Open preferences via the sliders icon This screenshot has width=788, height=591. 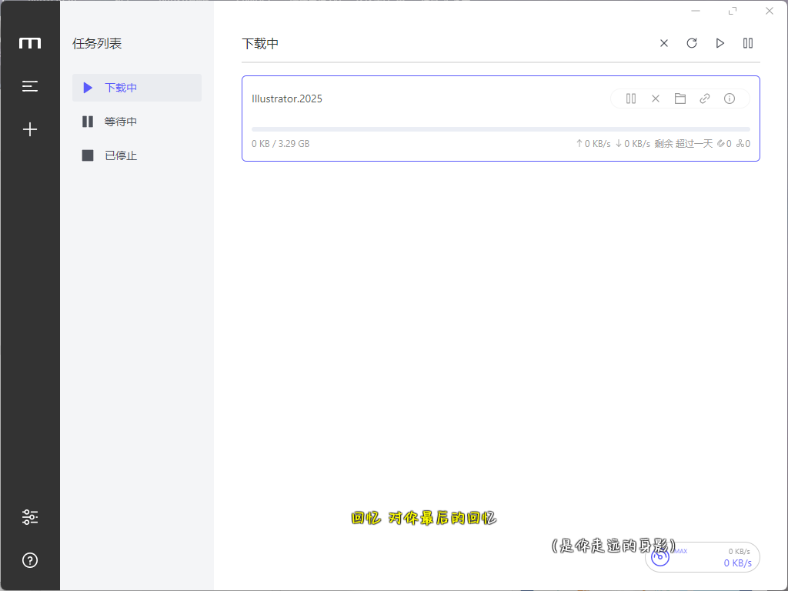30,516
